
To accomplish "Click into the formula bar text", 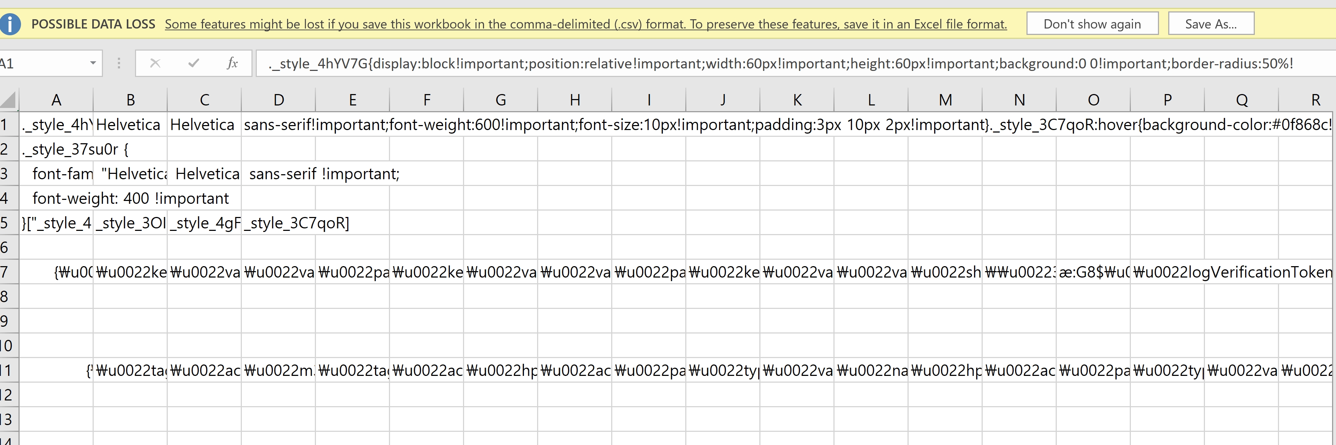I will tap(796, 63).
